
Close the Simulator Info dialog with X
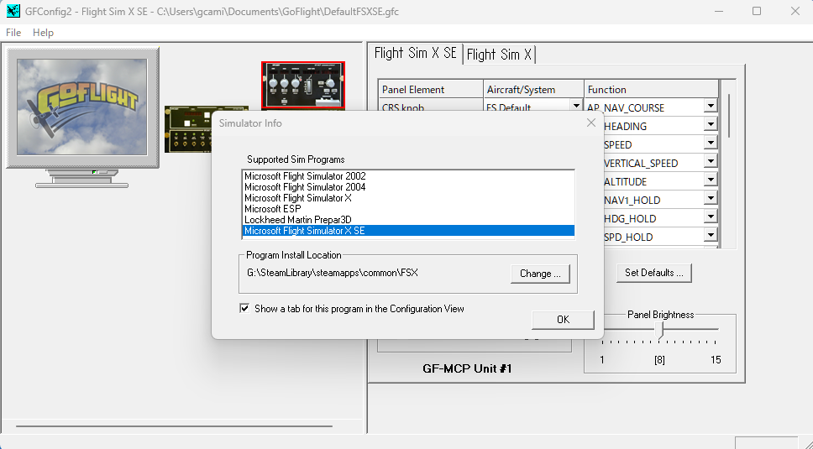pos(591,123)
